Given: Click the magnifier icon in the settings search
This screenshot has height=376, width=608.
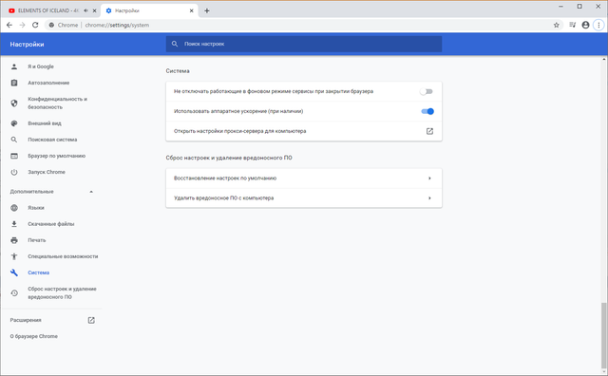Looking at the screenshot, I should pos(175,44).
